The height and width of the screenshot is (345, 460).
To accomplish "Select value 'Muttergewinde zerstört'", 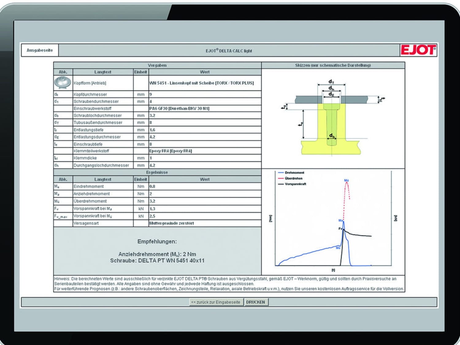I will pos(171,223).
